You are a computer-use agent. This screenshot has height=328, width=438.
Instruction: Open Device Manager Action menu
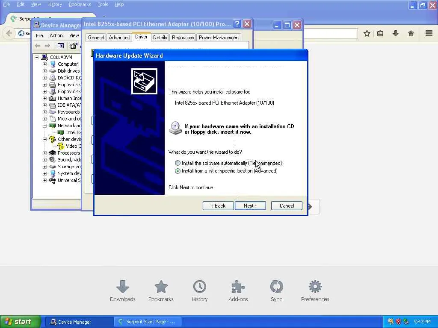(x=56, y=35)
